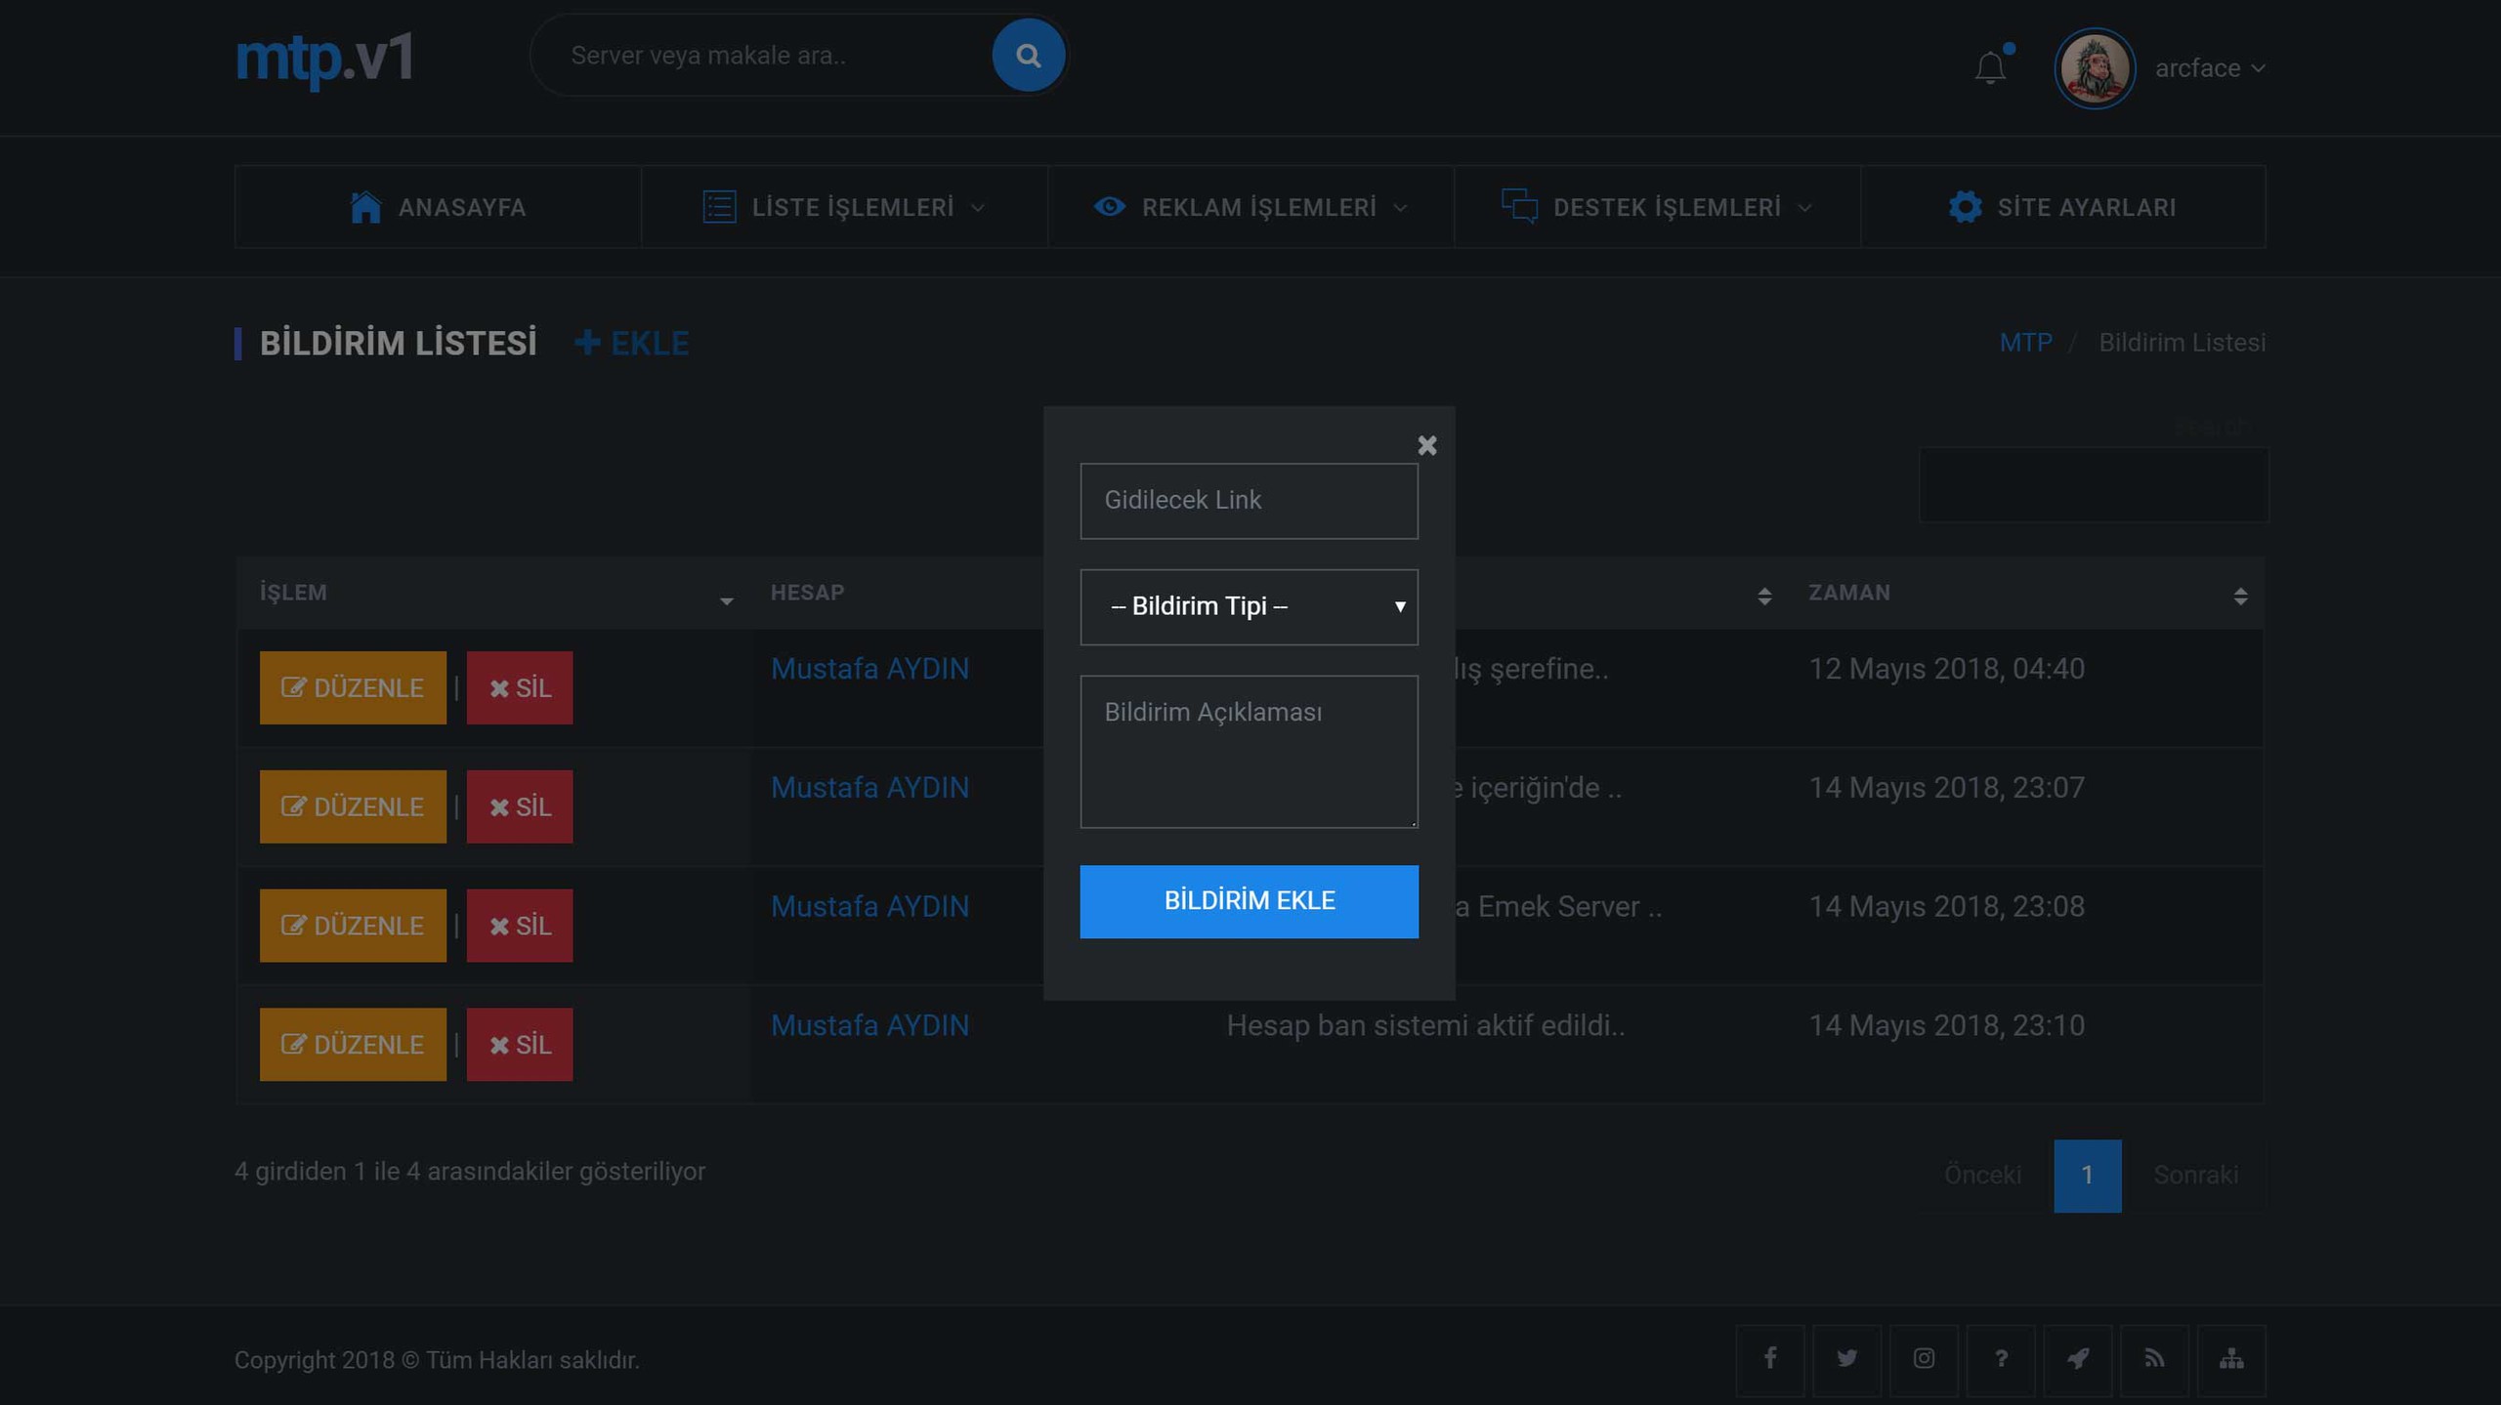This screenshot has height=1405, width=2501.
Task: Click the MTP breadcrumb link
Action: pyautogui.click(x=2025, y=343)
